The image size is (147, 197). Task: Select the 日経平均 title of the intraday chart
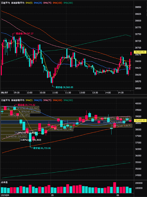(5, 3)
